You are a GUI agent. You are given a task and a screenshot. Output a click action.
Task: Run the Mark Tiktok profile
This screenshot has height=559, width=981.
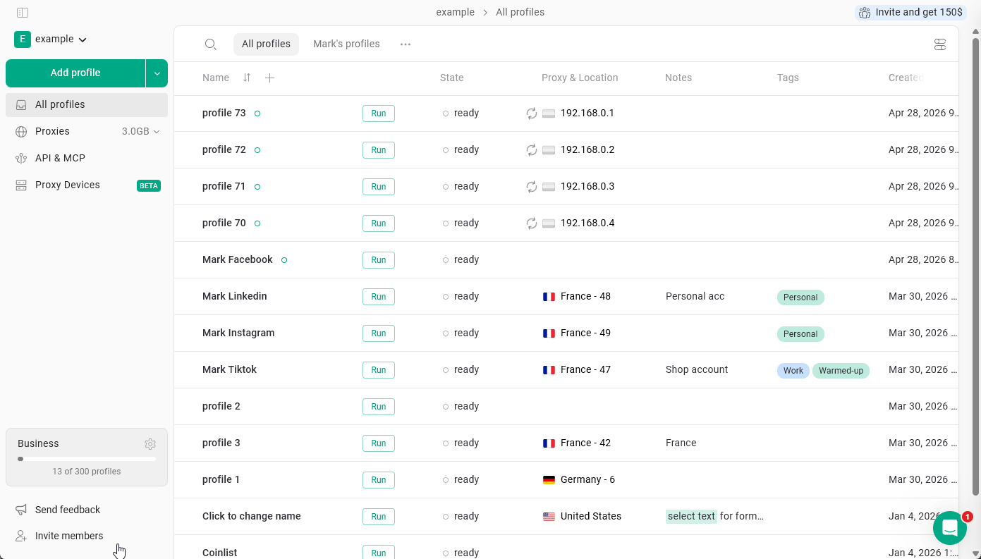point(379,370)
